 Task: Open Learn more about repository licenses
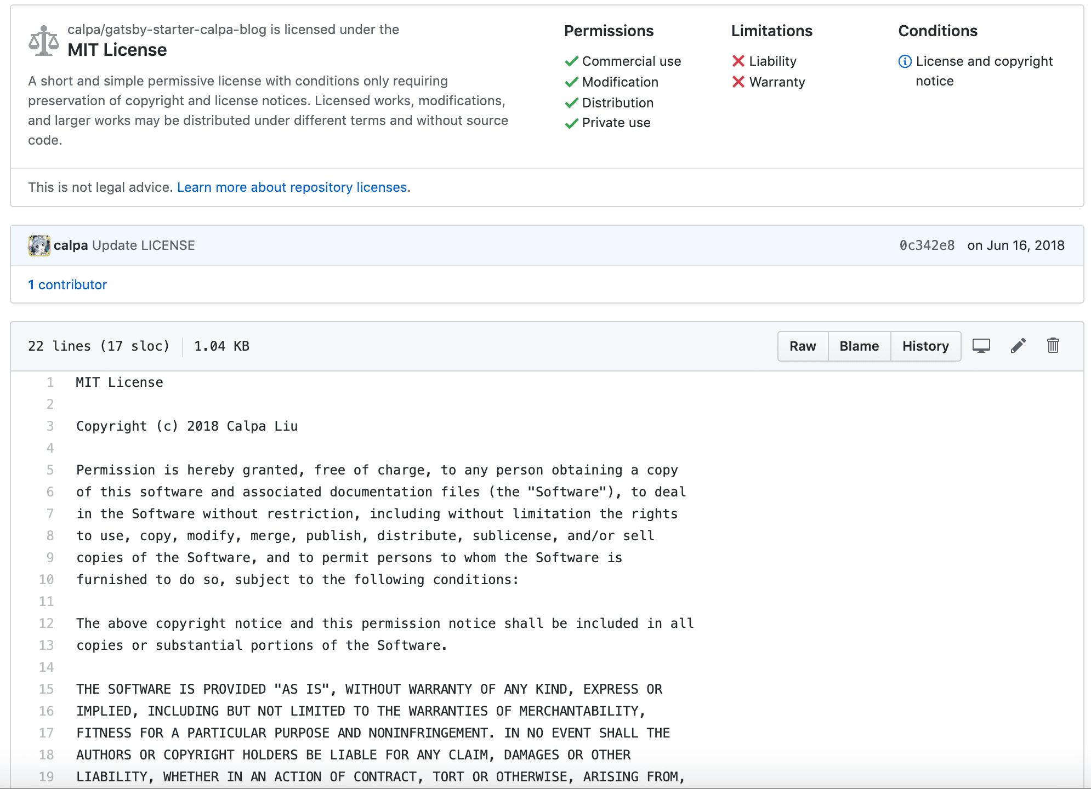tap(292, 187)
